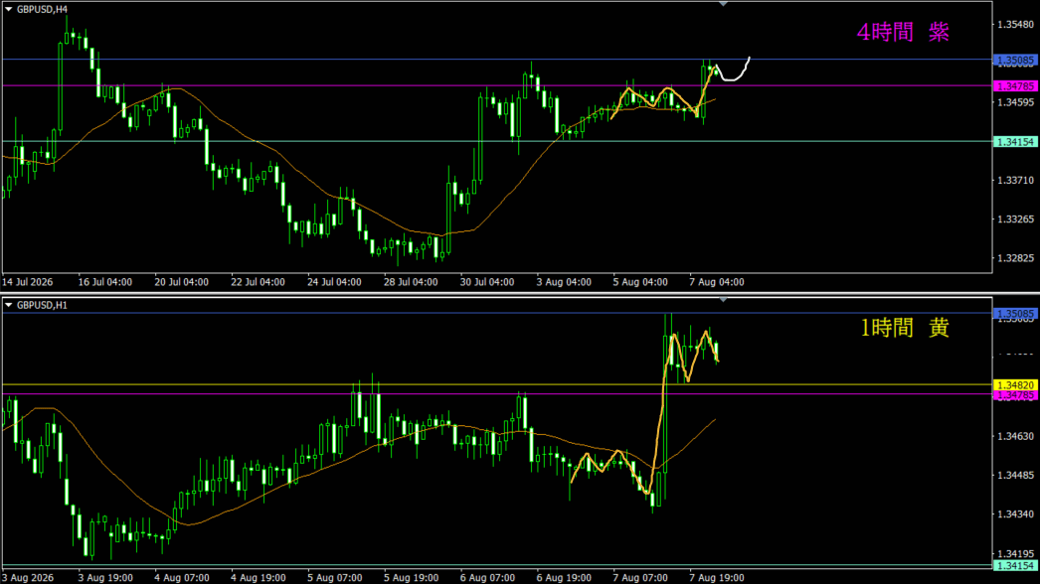Click the 1.34340 price scale value
This screenshot has height=584, width=1040.
coord(1015,514)
